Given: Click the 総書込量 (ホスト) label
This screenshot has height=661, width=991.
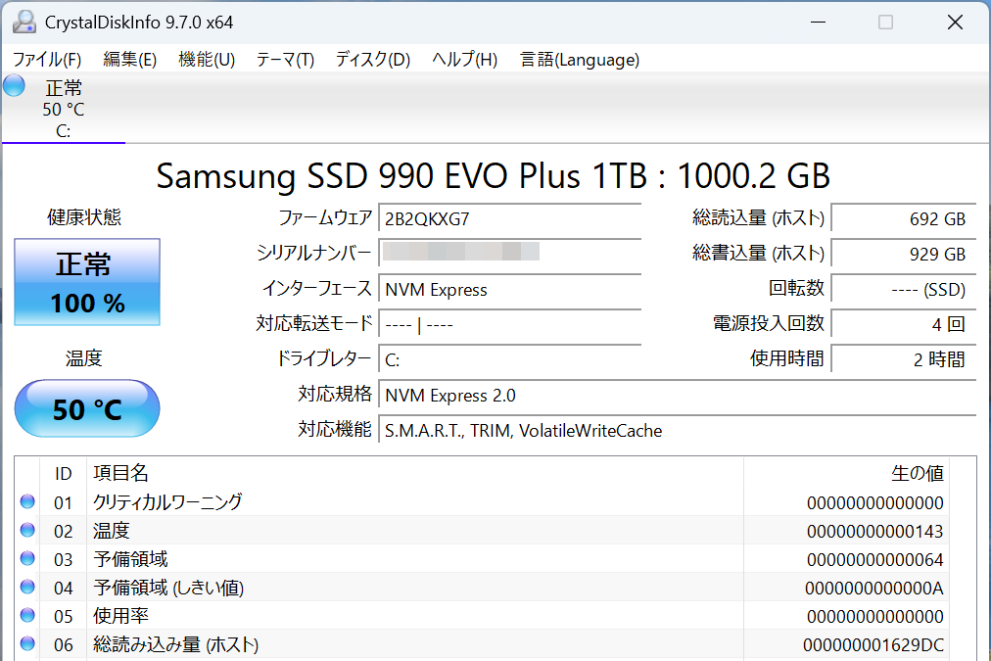Looking at the screenshot, I should [x=758, y=254].
